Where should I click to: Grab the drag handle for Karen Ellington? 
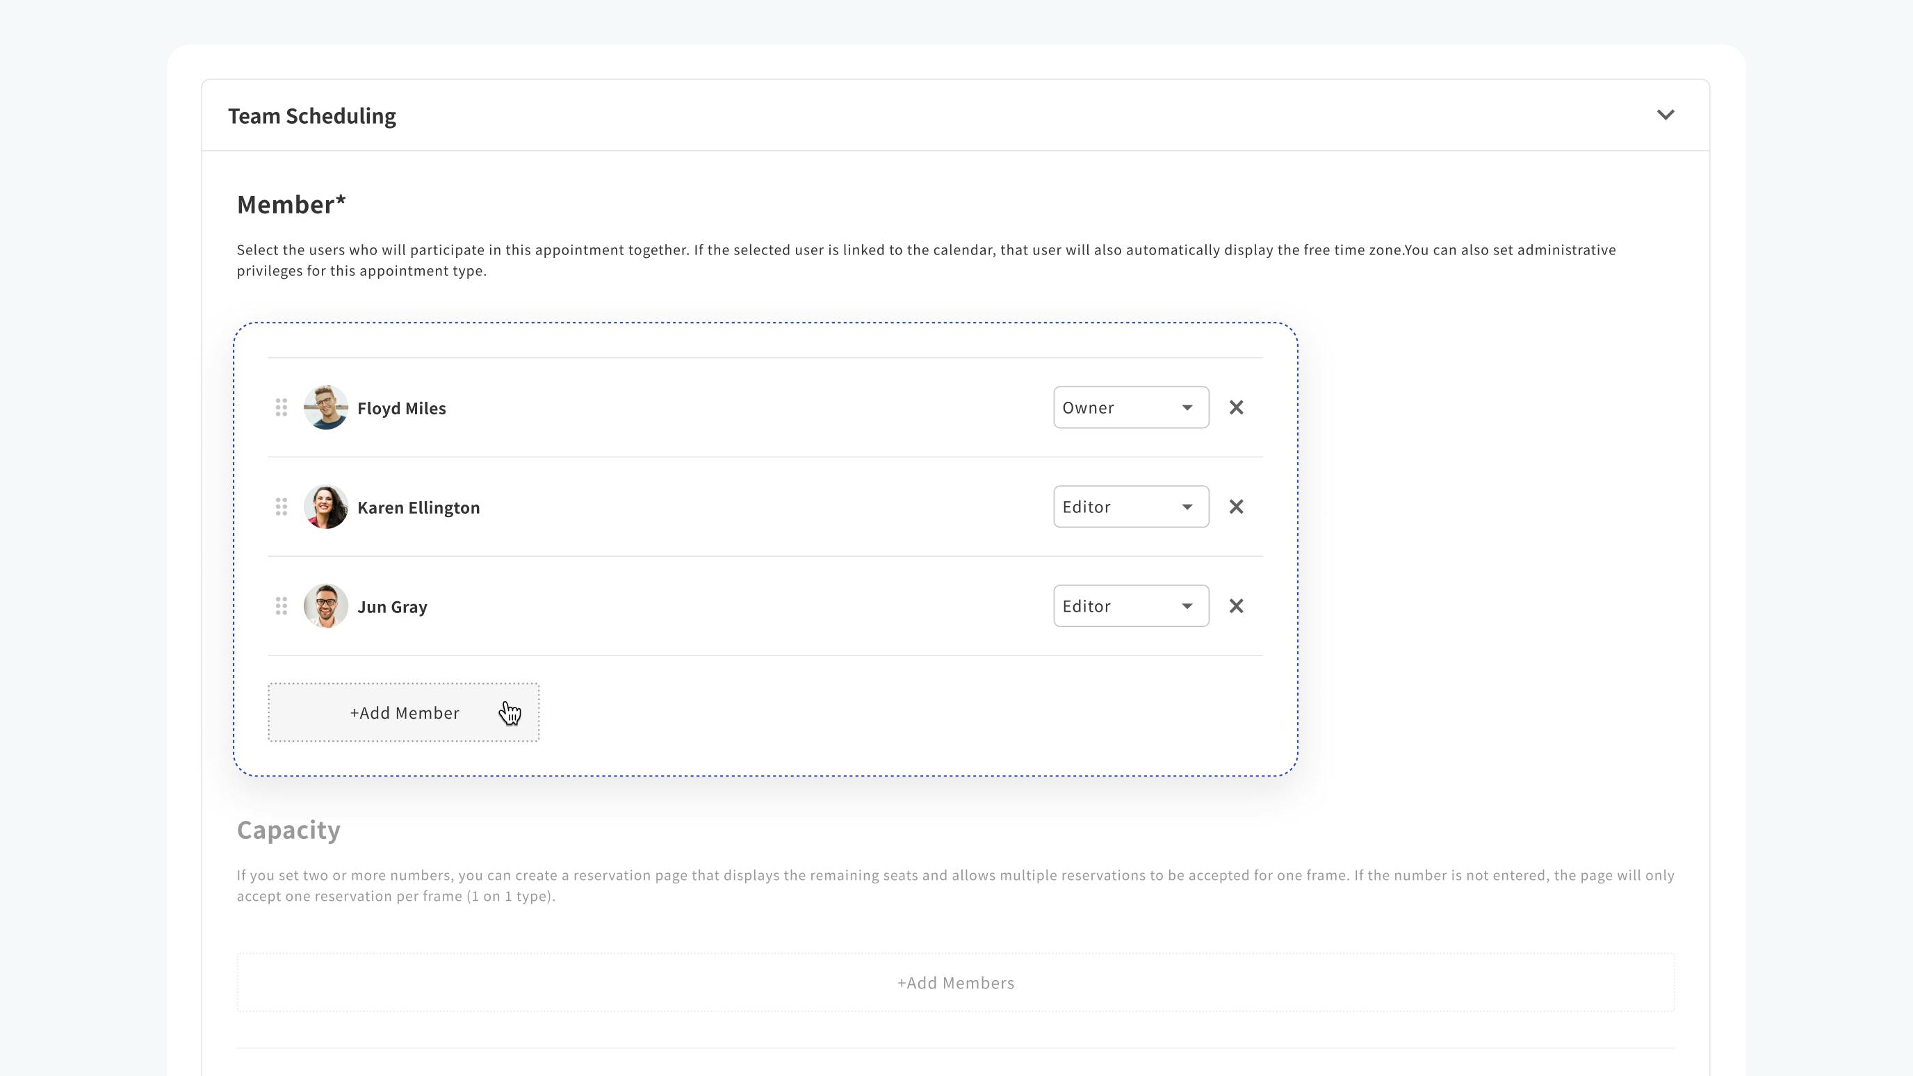(x=282, y=507)
